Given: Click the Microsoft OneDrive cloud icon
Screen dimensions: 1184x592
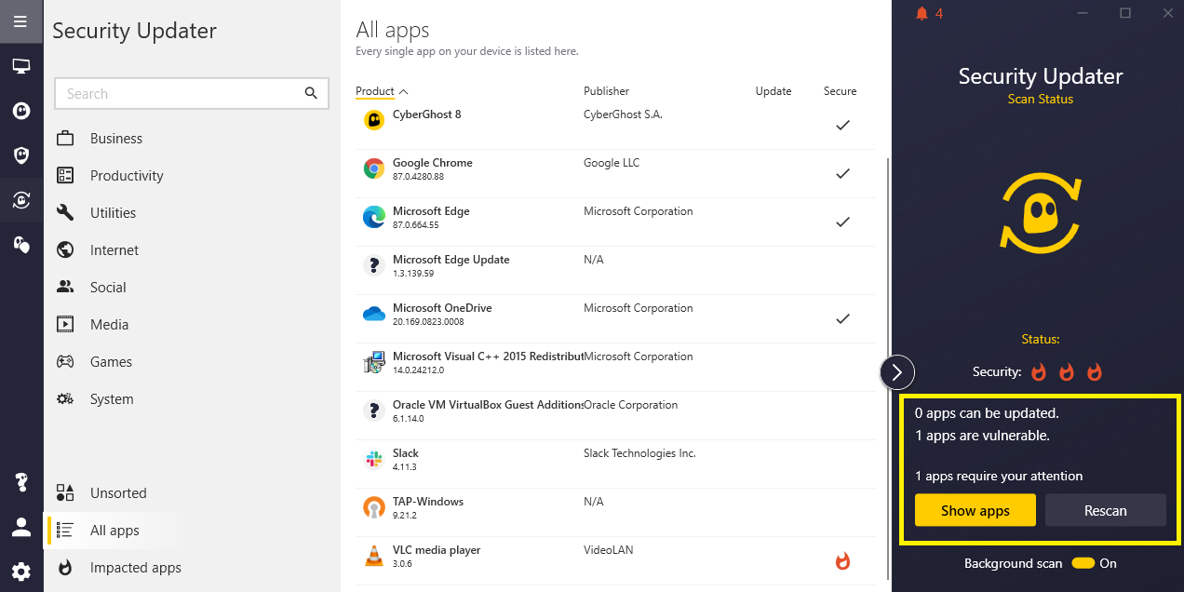Looking at the screenshot, I should click(373, 315).
